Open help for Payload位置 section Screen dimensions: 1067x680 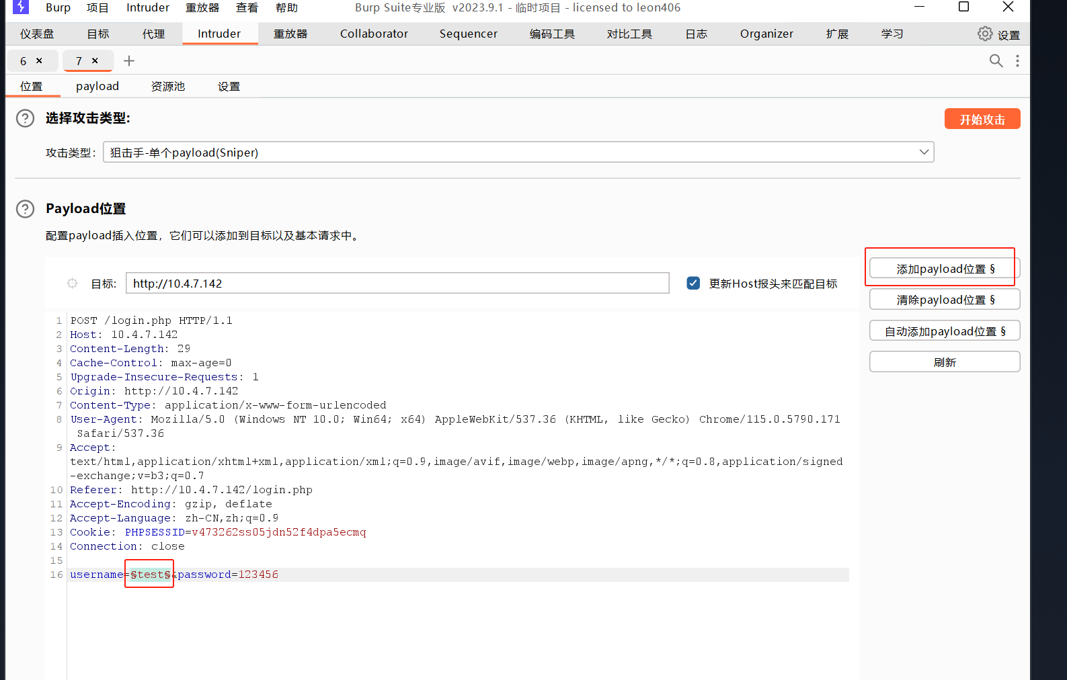pyautogui.click(x=25, y=209)
